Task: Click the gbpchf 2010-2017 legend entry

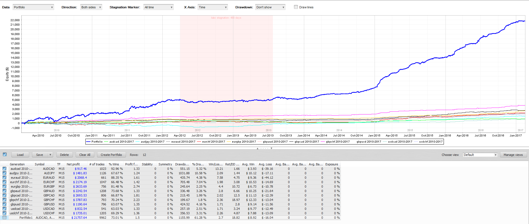Action: click(x=335, y=142)
